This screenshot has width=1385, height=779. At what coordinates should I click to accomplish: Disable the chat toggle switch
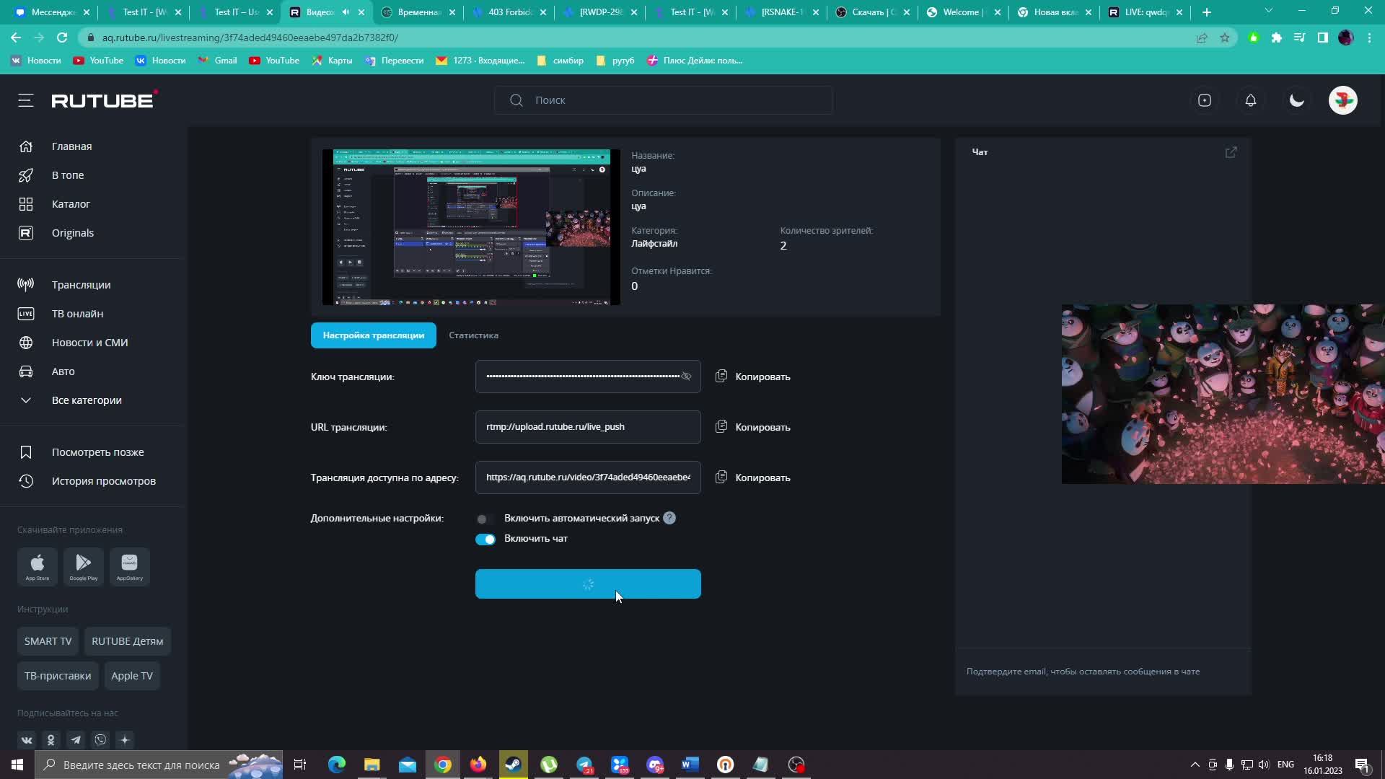485,539
